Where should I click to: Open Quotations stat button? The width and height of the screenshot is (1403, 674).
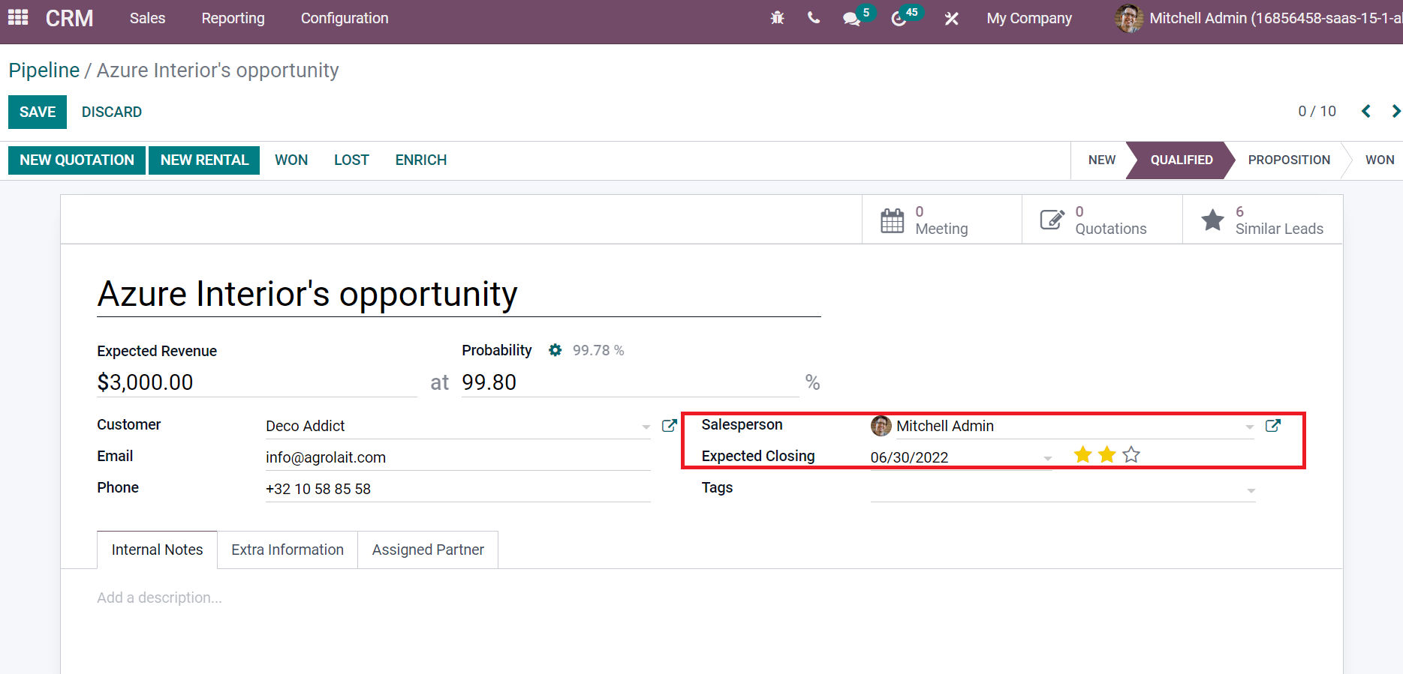[x=1102, y=220]
